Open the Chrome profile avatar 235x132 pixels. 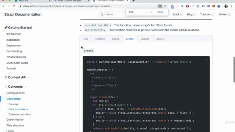click(226, 6)
